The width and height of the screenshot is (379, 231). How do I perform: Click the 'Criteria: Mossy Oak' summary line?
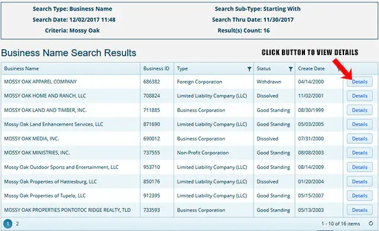pos(72,30)
